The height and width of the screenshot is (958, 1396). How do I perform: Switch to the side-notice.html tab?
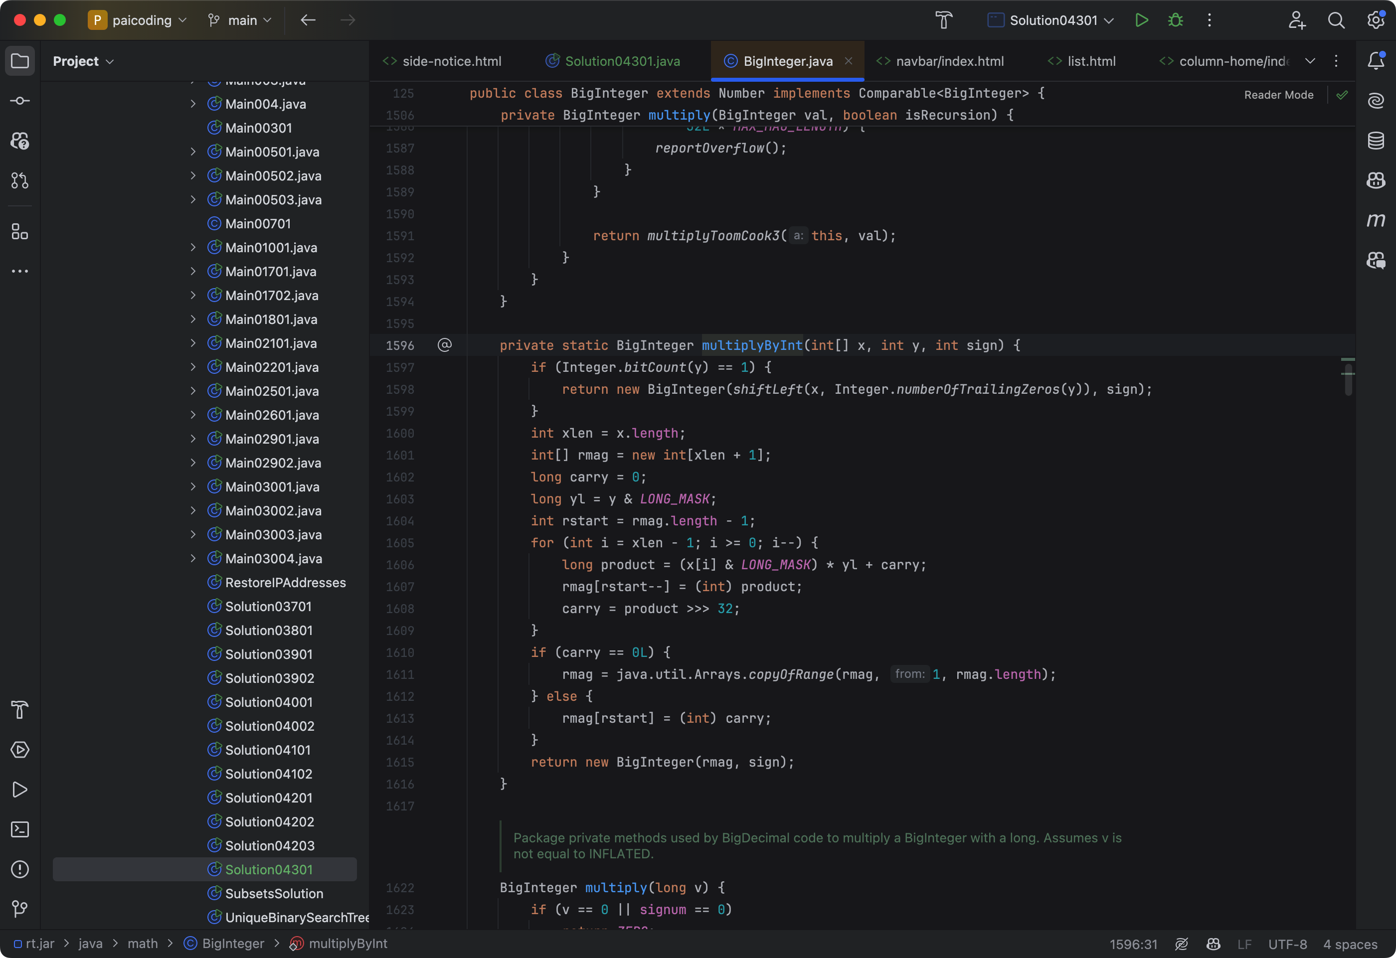[443, 61]
